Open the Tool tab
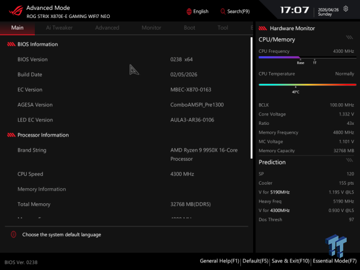Screen dimensions: 360x270 (x=223, y=28)
